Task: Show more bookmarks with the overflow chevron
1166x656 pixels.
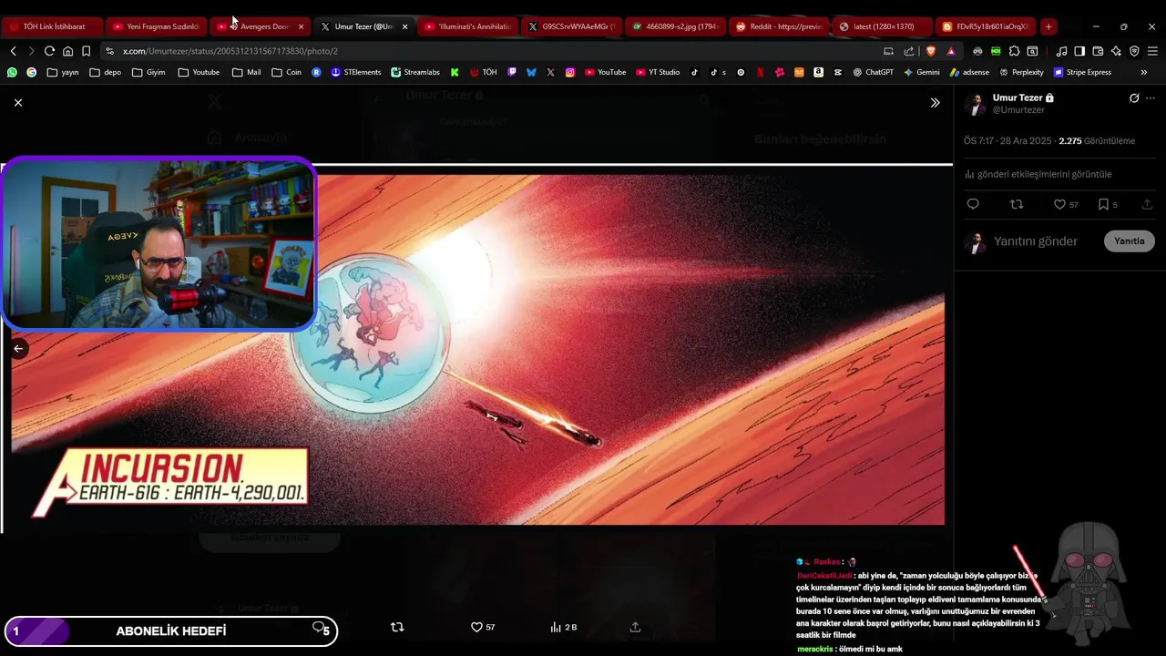Action: tap(1144, 72)
